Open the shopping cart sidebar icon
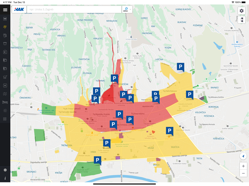This screenshot has width=249, height=186. click(x=5, y=77)
